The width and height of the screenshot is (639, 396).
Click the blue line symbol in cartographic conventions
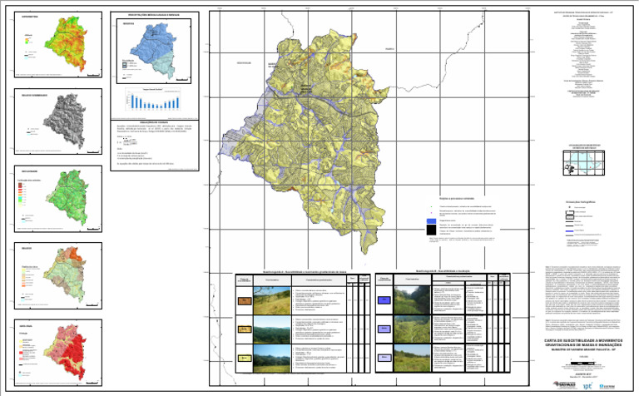[x=569, y=230]
